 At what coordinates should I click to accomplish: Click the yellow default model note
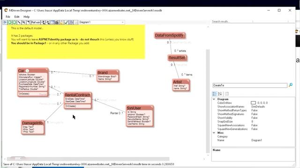point(76,42)
